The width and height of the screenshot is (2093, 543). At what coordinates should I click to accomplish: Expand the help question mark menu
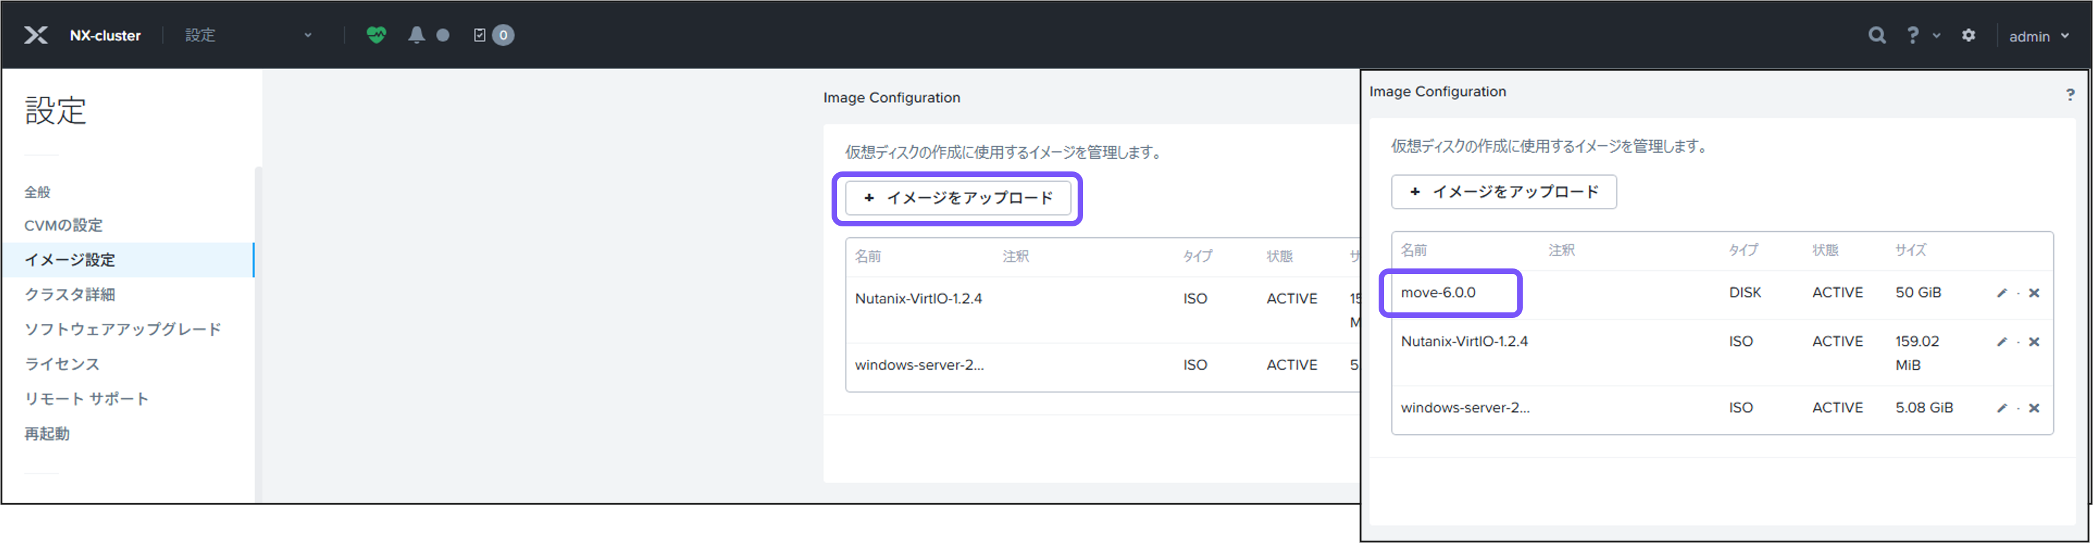(x=1921, y=35)
